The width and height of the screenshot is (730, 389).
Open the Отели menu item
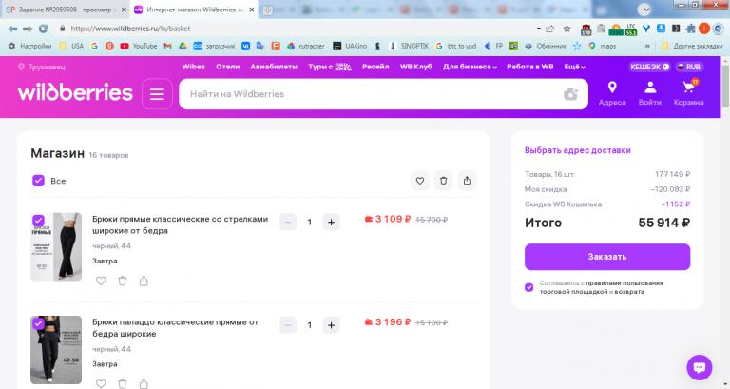pyautogui.click(x=228, y=67)
